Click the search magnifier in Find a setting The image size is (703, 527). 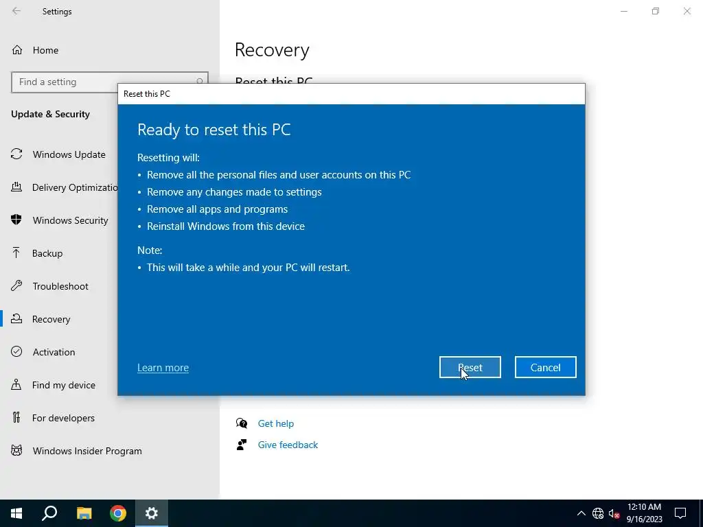pyautogui.click(x=200, y=82)
